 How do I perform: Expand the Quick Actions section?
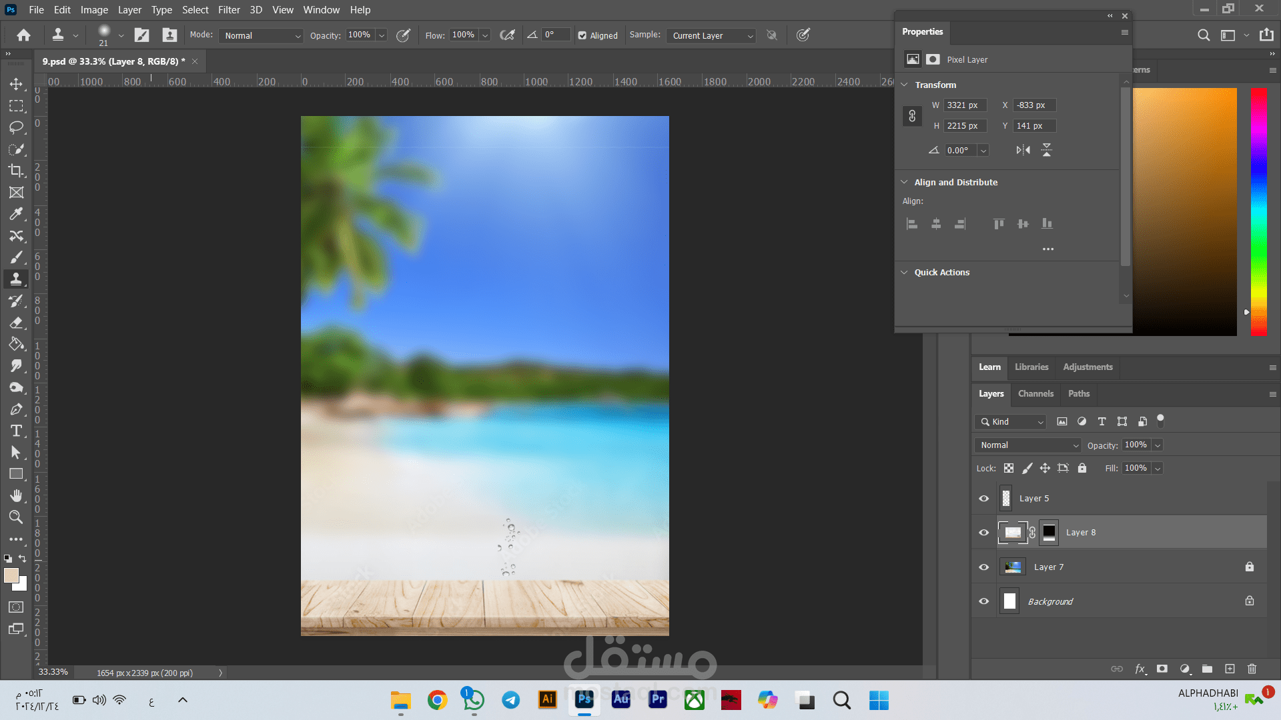905,273
